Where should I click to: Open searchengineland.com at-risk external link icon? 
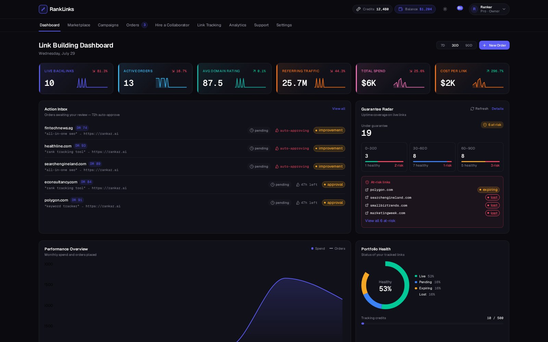click(367, 198)
